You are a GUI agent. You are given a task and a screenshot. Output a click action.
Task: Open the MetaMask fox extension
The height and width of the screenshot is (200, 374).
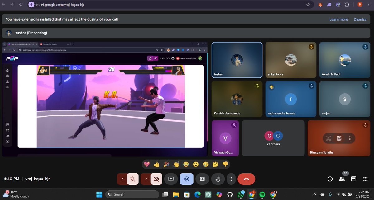pos(320,5)
